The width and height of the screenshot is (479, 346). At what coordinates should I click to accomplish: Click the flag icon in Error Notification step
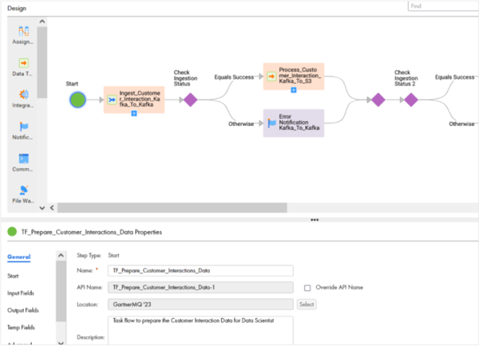271,123
